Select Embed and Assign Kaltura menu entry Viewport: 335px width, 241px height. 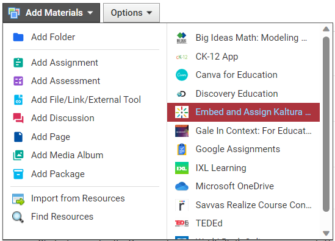point(243,113)
